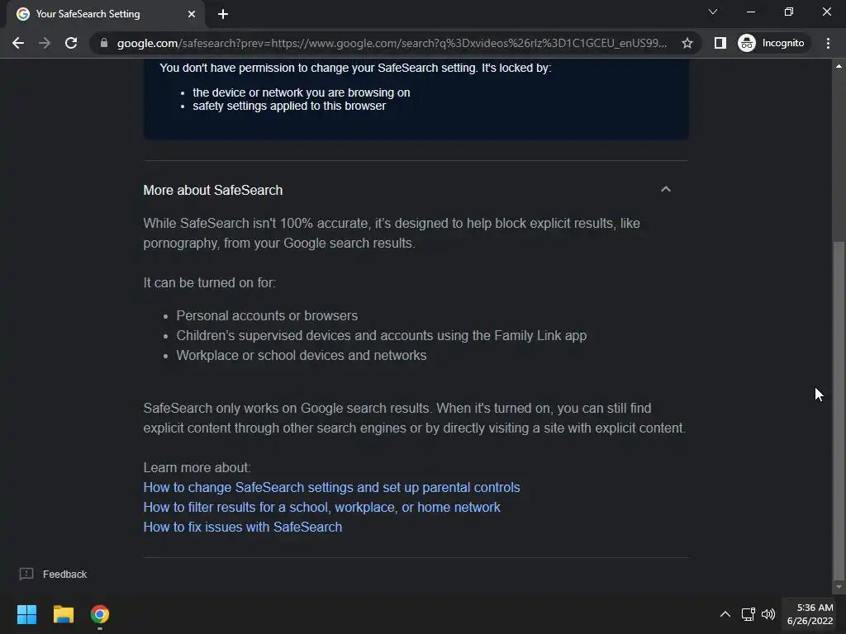Open the Windows Start menu

[x=26, y=614]
